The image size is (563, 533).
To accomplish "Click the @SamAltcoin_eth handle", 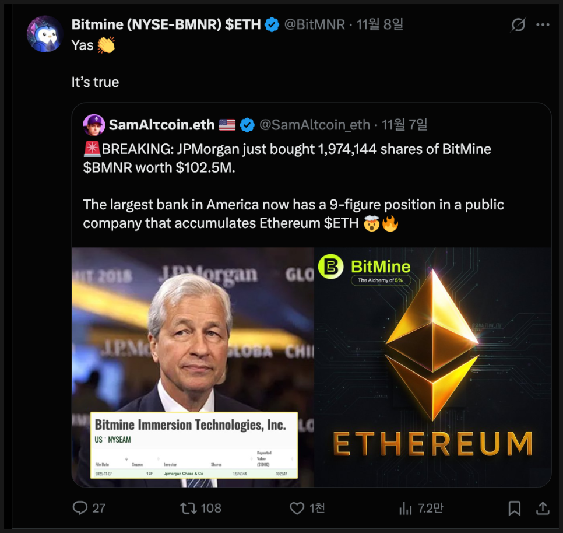I will tap(314, 125).
